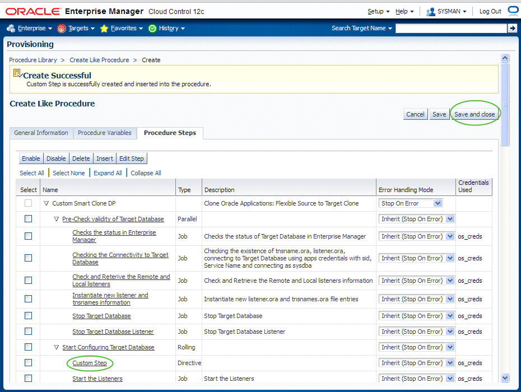Screen dimensions: 521x392
Task: Open the Setup menu
Action: tap(379, 11)
